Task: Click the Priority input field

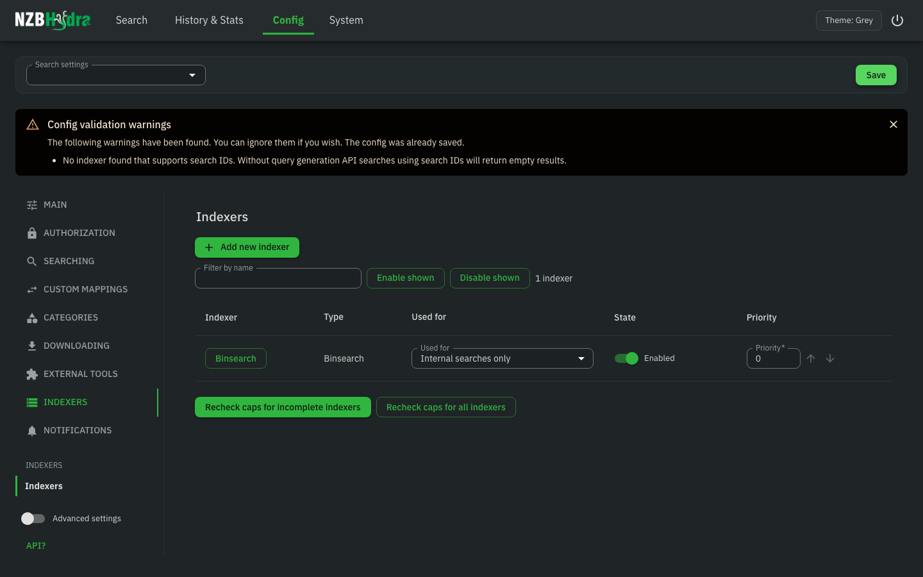Action: (x=774, y=358)
